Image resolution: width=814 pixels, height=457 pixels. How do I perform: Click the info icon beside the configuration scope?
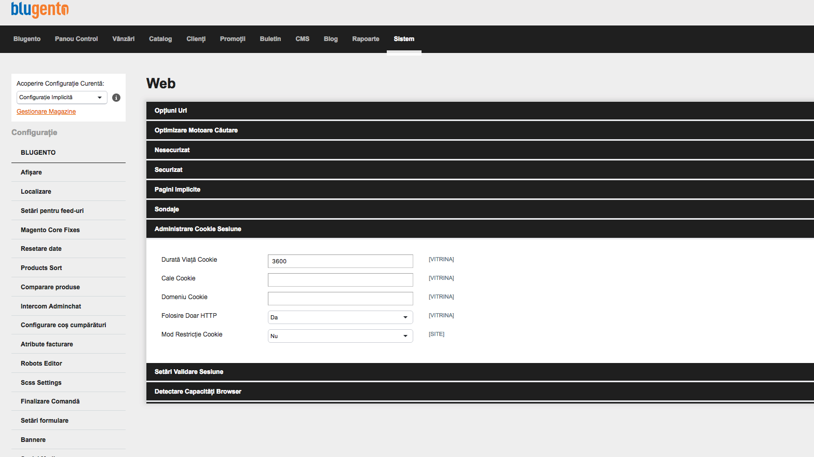click(116, 98)
